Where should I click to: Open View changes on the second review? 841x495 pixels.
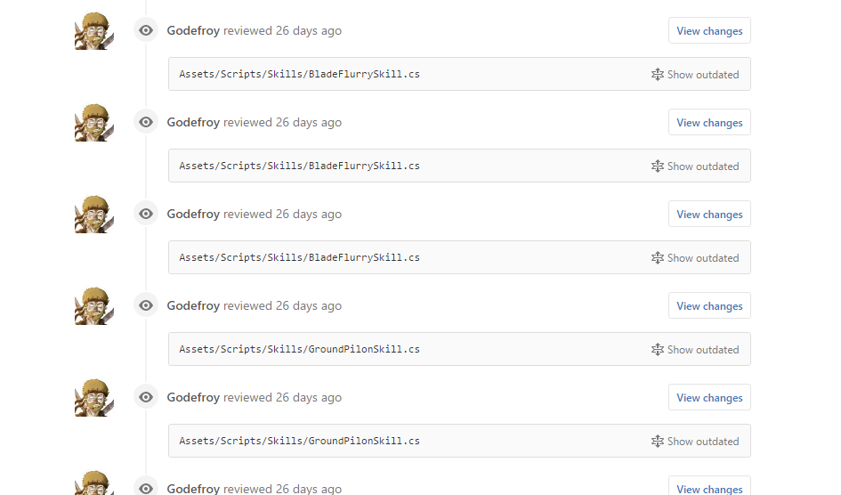709,122
